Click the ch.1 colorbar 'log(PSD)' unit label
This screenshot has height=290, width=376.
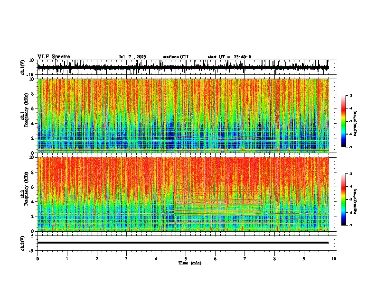(356, 124)
